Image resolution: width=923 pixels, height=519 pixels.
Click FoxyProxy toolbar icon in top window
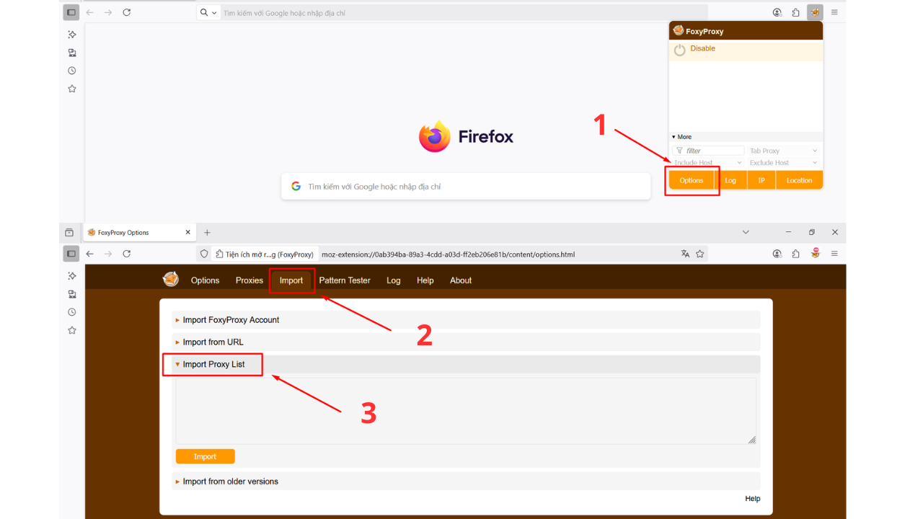[x=815, y=12]
